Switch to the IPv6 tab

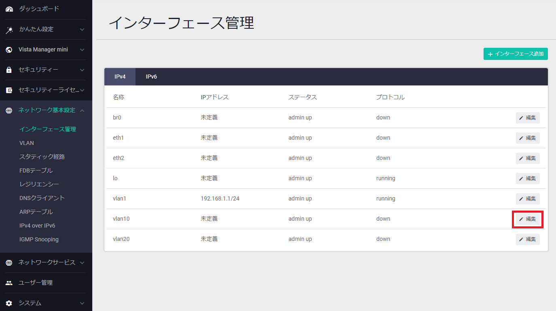tap(151, 77)
